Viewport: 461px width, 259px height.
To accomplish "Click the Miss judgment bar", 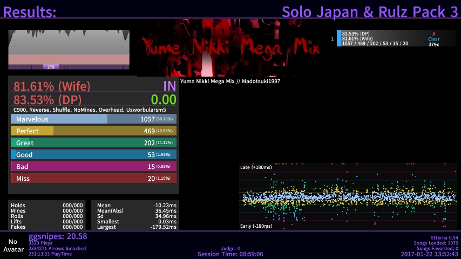I will click(x=93, y=179).
